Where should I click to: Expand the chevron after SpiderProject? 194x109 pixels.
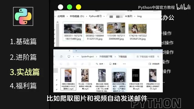point(97,57)
